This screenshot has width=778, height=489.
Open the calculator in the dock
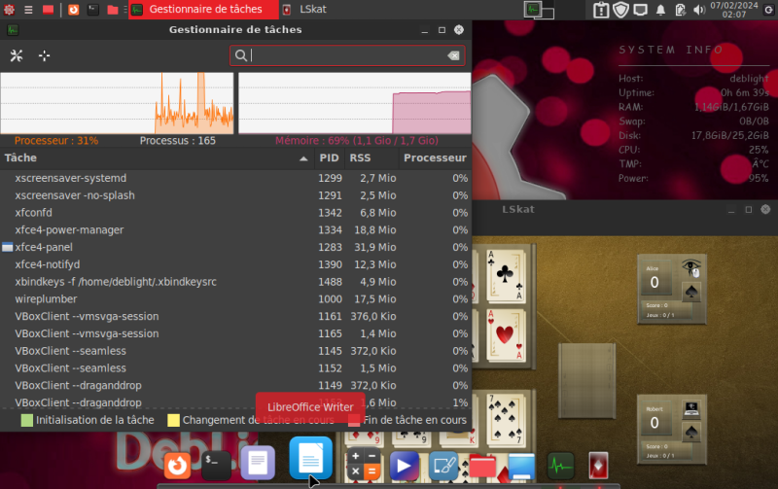[x=366, y=465]
